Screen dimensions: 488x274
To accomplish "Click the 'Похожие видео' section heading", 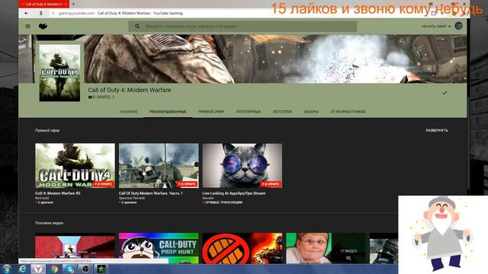I will tap(49, 223).
